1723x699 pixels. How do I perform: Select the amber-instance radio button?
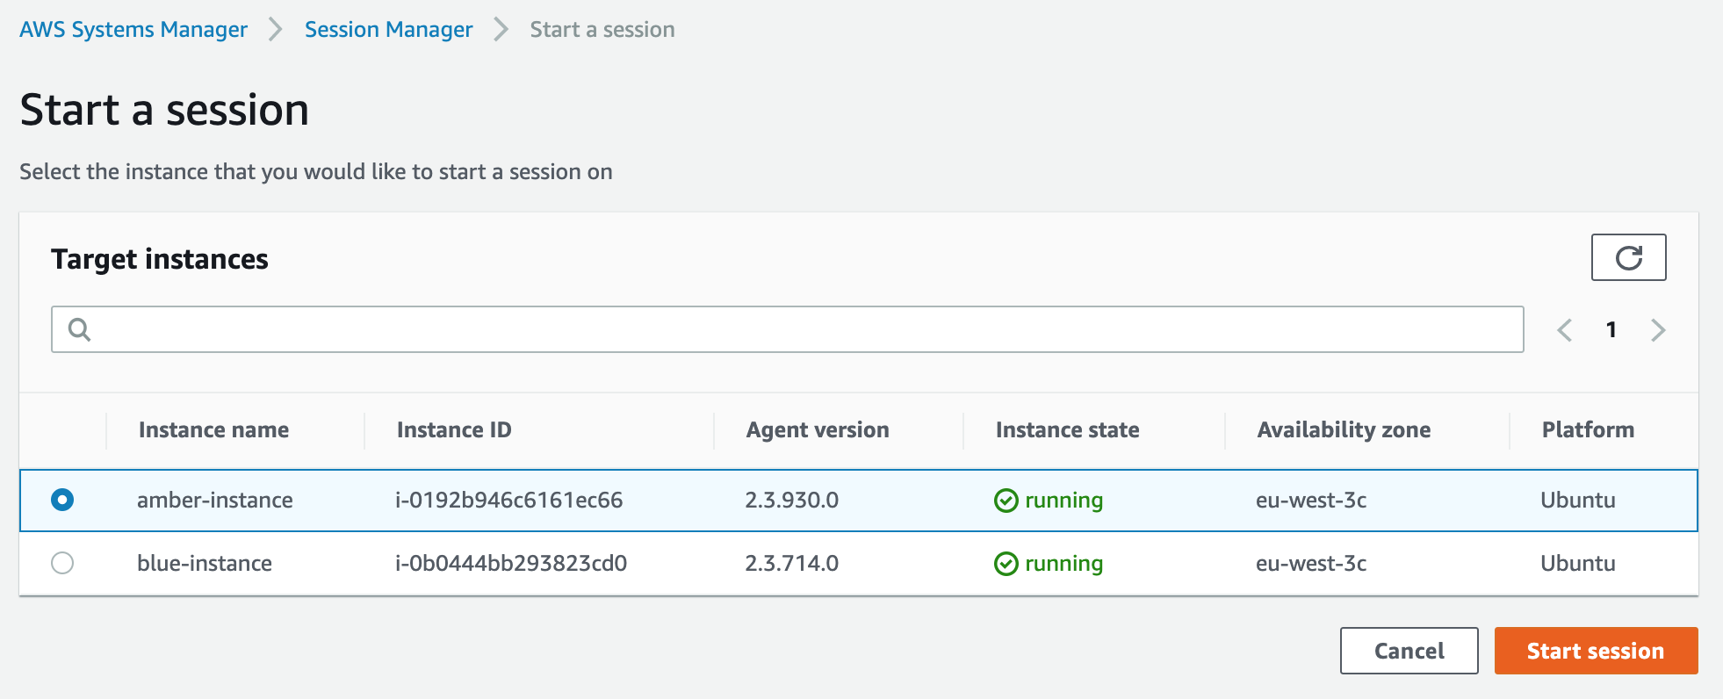click(62, 500)
